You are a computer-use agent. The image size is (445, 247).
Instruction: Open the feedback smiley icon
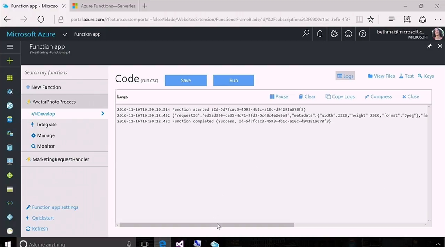[348, 34]
